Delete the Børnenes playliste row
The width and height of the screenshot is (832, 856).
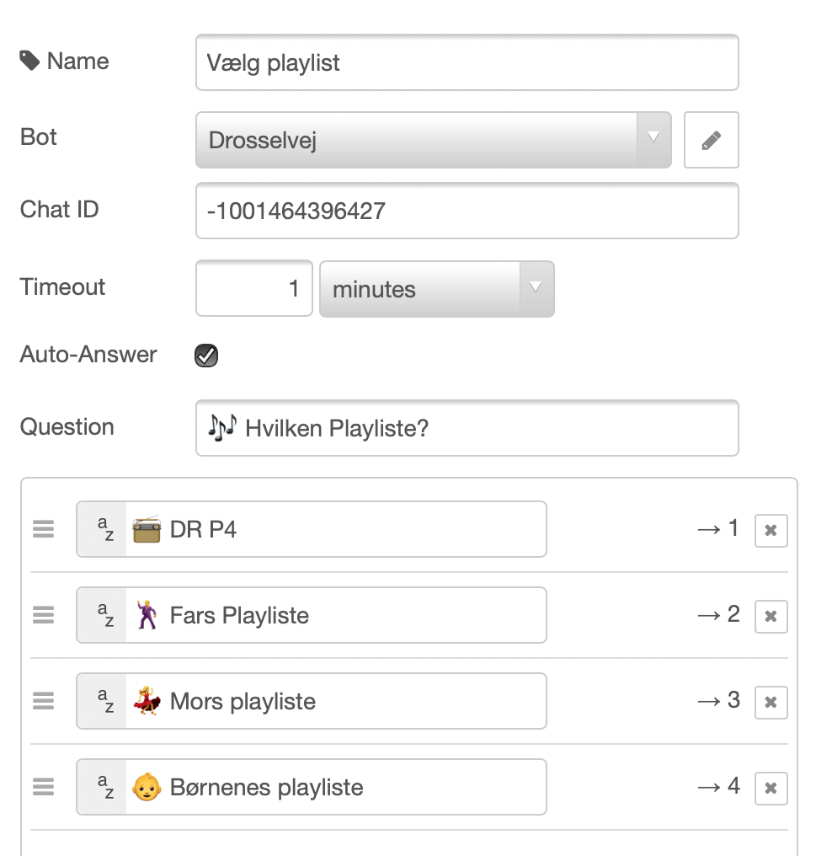click(x=771, y=788)
